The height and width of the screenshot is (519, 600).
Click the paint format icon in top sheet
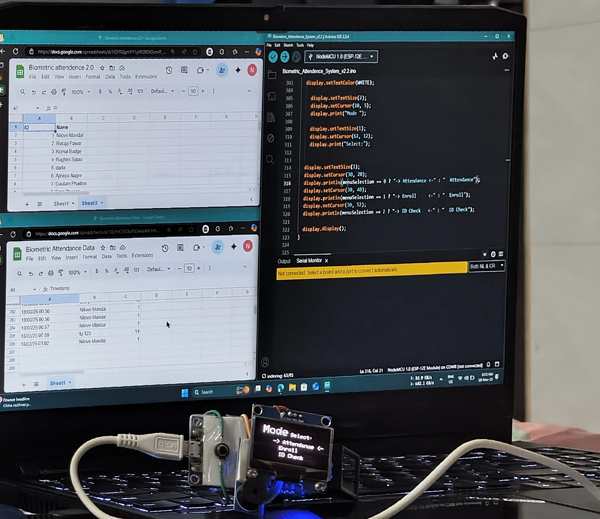coord(64,92)
